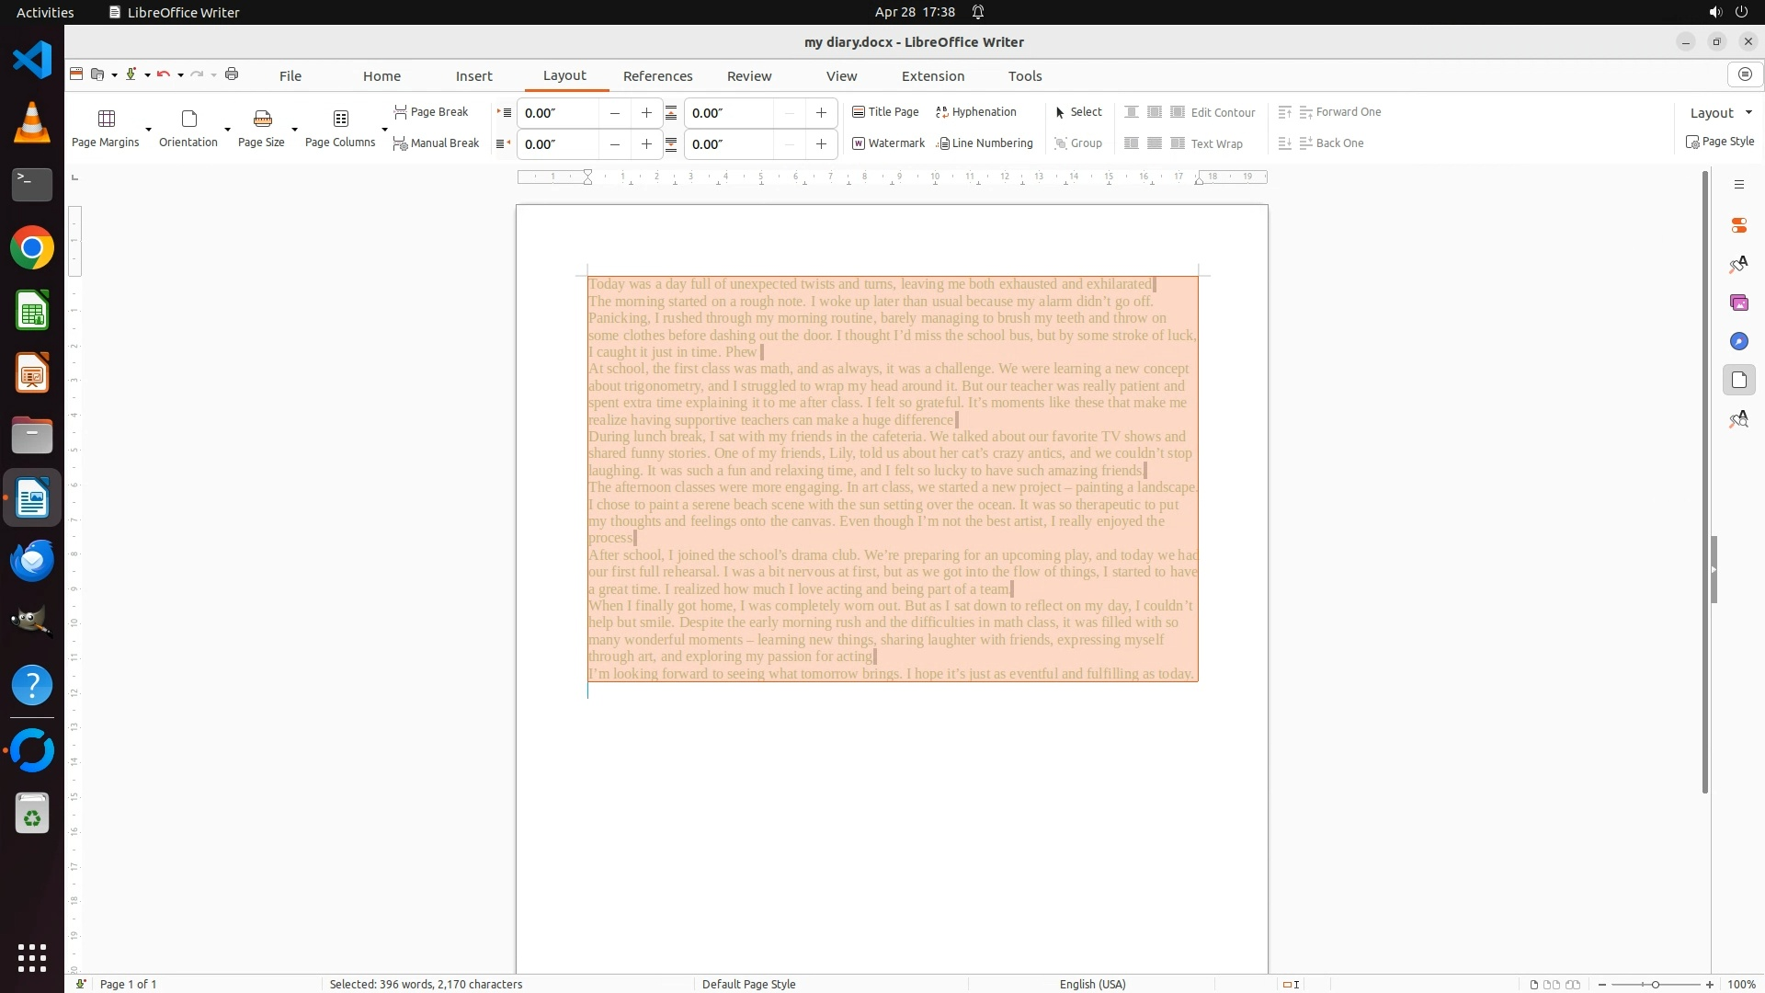Click the Page Margins icon
Viewport: 1765px width, 993px height.
coord(107,119)
